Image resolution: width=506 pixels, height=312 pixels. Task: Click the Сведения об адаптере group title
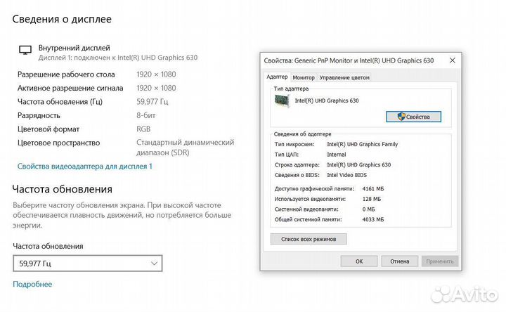tap(302, 134)
